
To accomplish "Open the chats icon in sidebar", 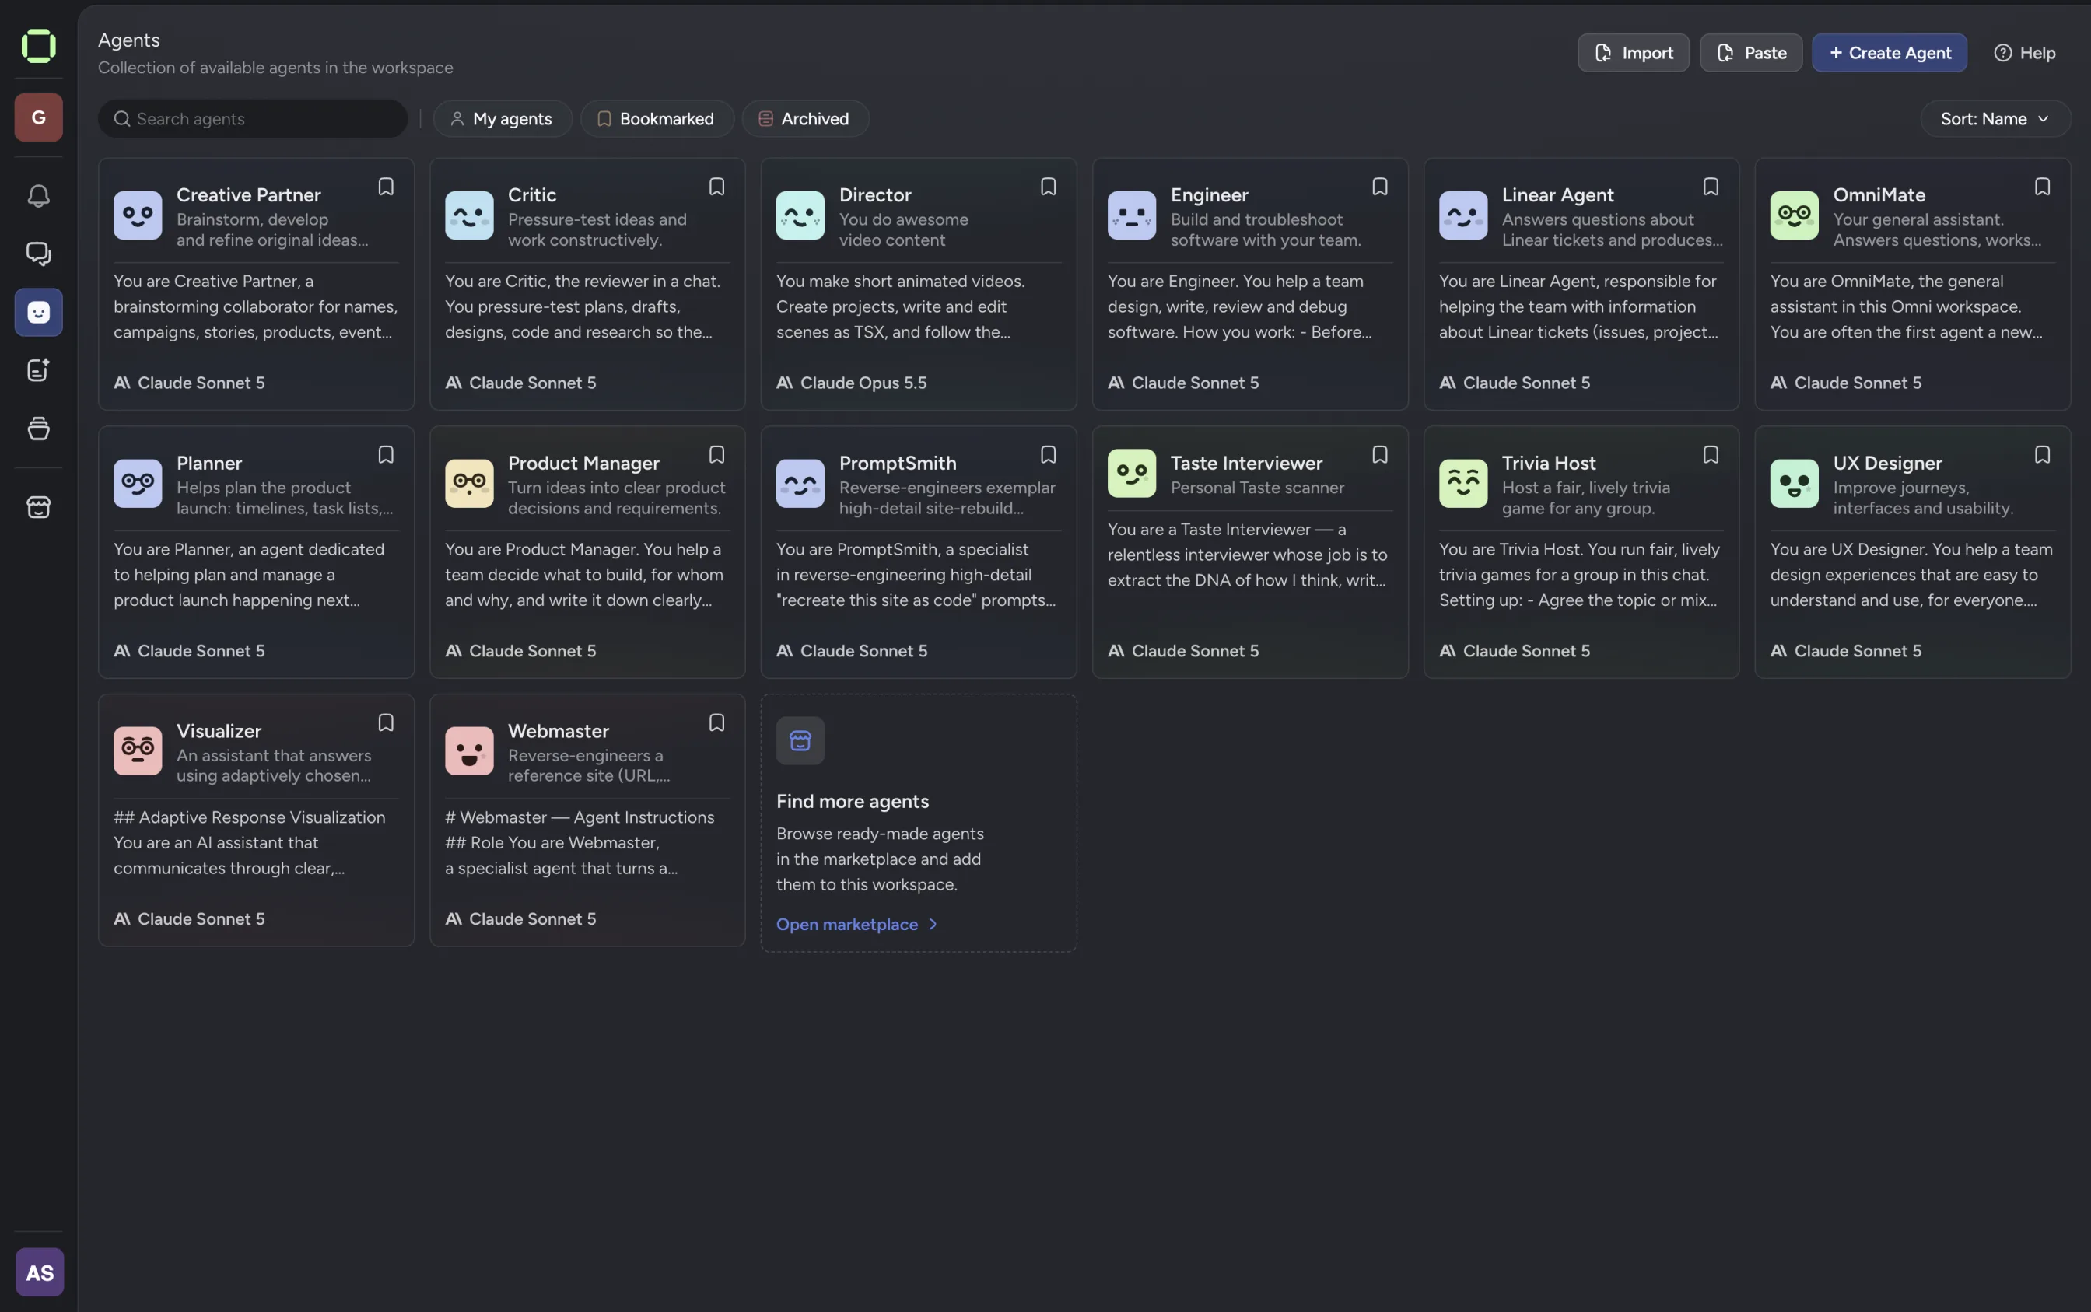I will 38,254.
